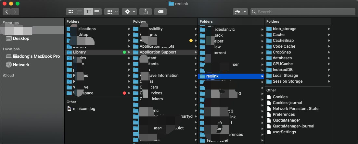Viewport: 358px width, 144px height.
Task: Open the toolbar S-shaped app dropdown
Action: point(240,12)
